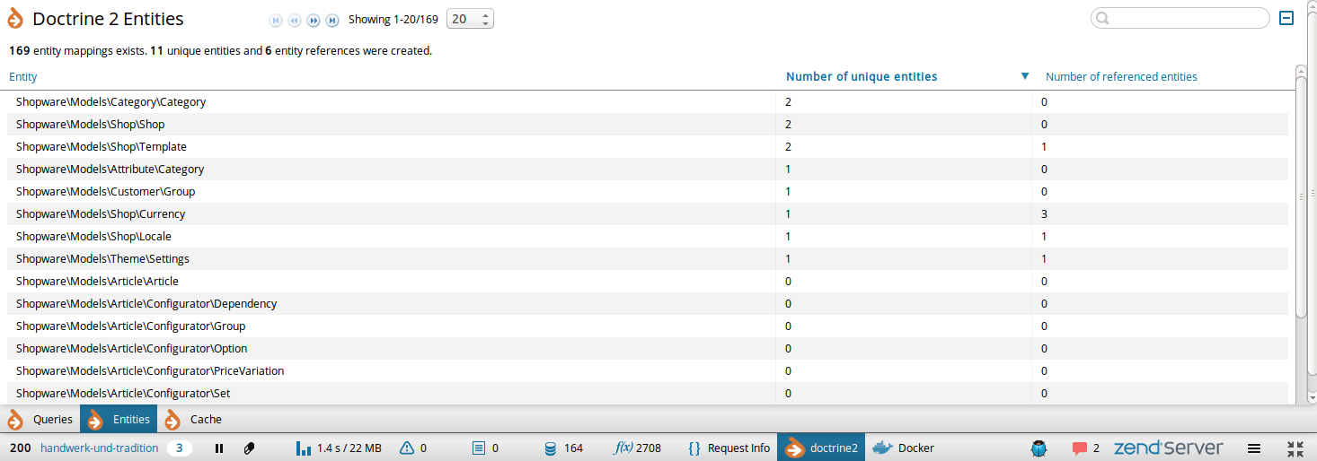The width and height of the screenshot is (1317, 461).
Task: Pause request tracking with pause icon
Action: (x=219, y=448)
